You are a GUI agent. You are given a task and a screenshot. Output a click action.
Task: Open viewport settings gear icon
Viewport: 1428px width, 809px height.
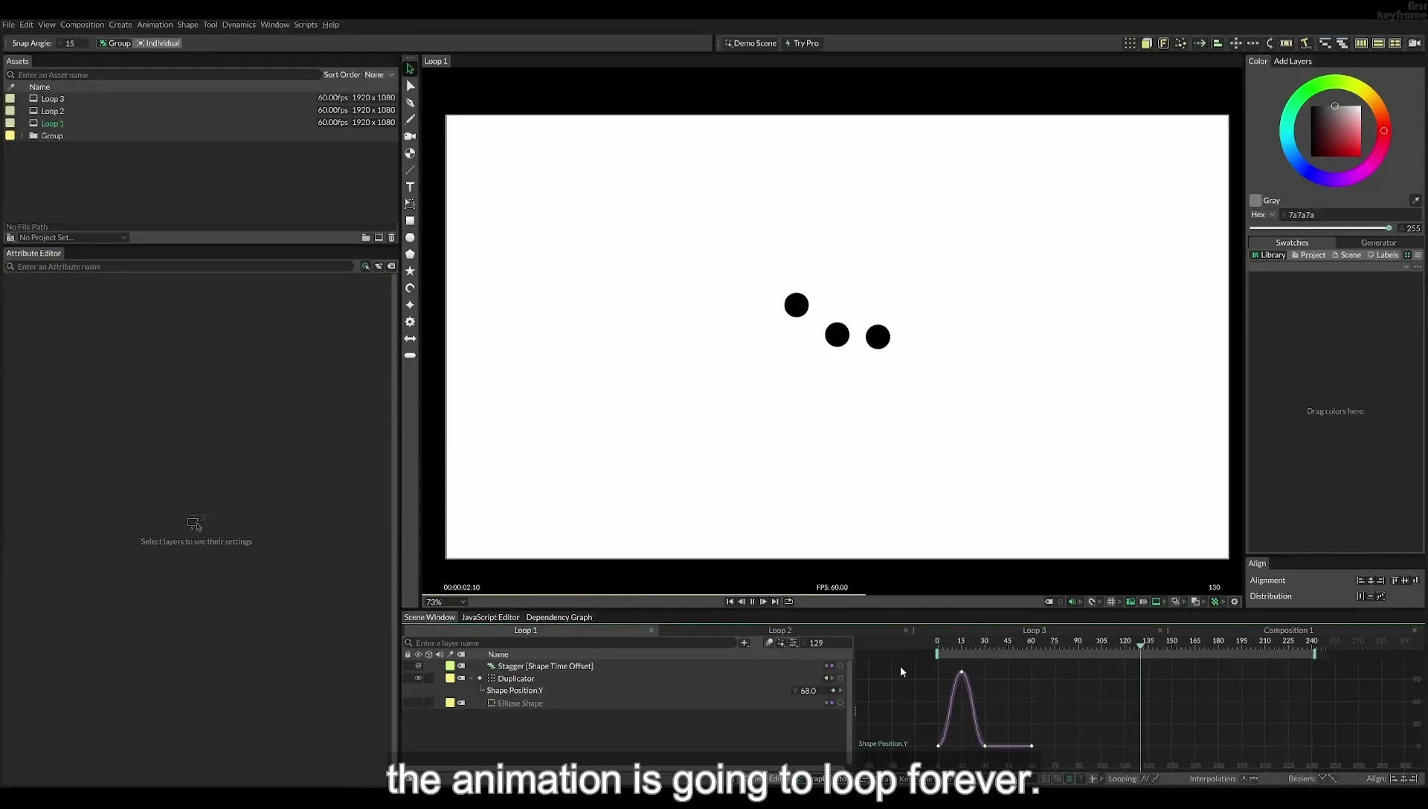pos(1235,602)
